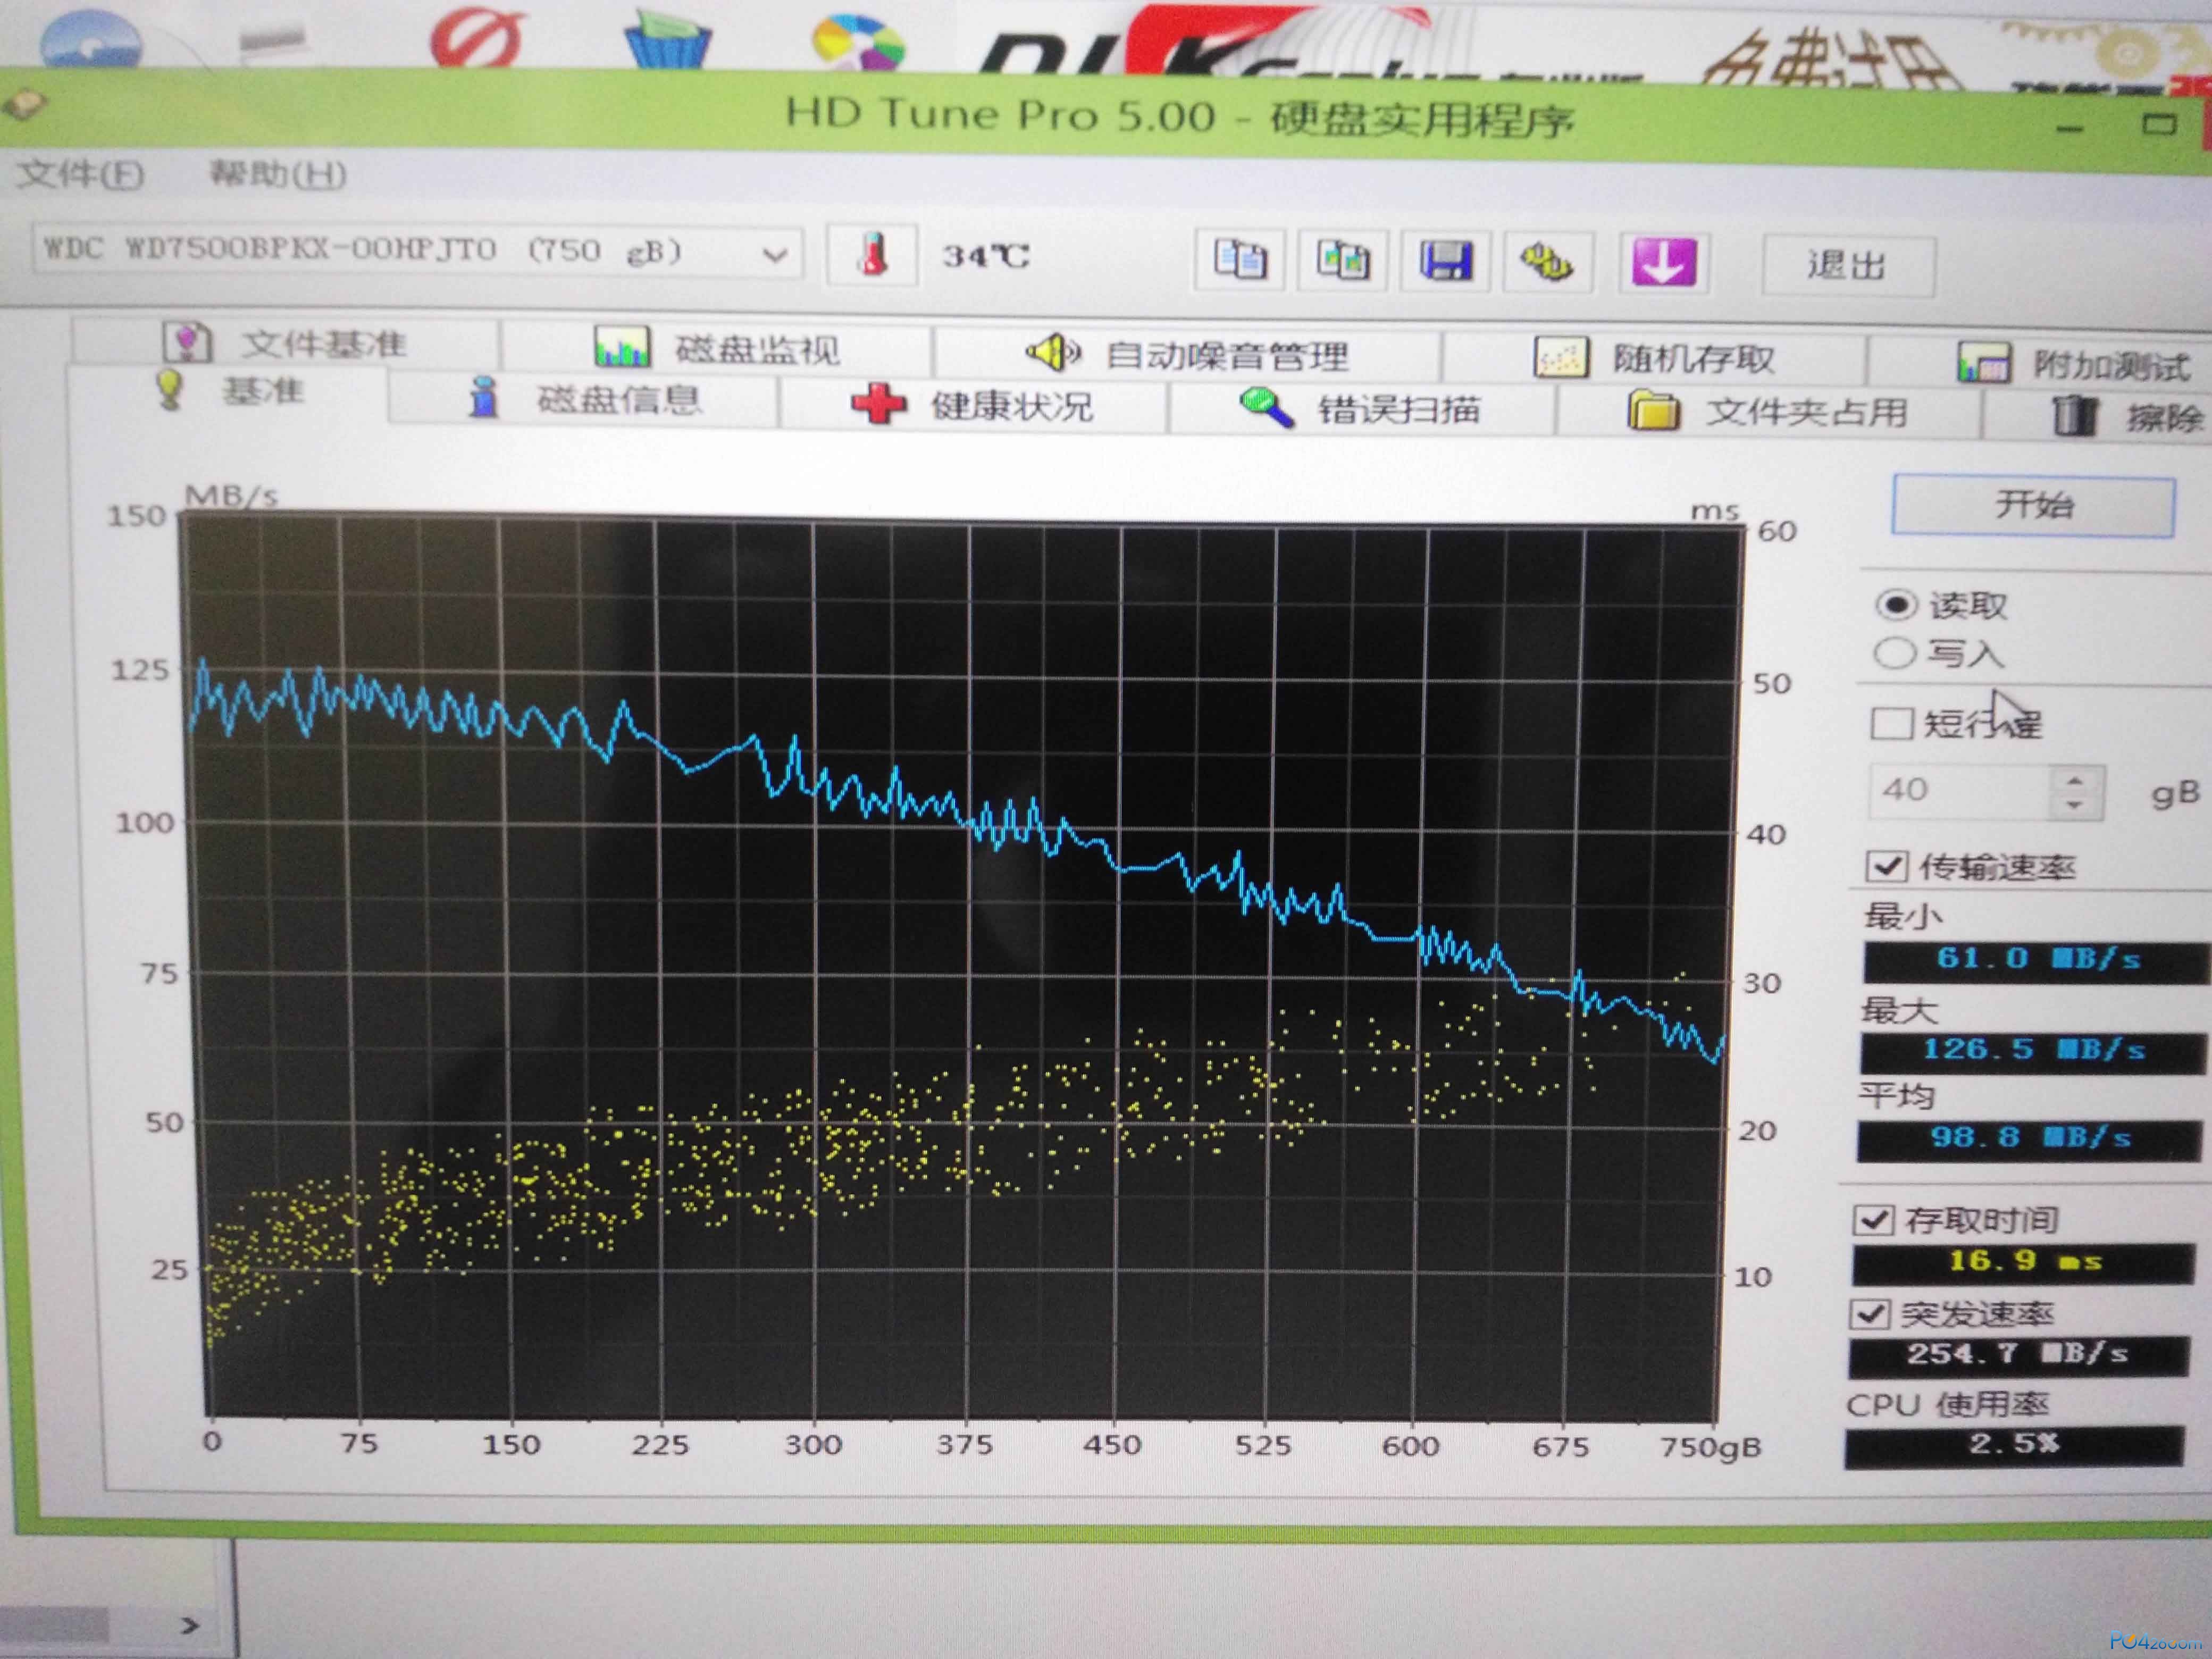Click the thermometer temperature icon
Screen dimensions: 2212x1659
click(x=873, y=255)
